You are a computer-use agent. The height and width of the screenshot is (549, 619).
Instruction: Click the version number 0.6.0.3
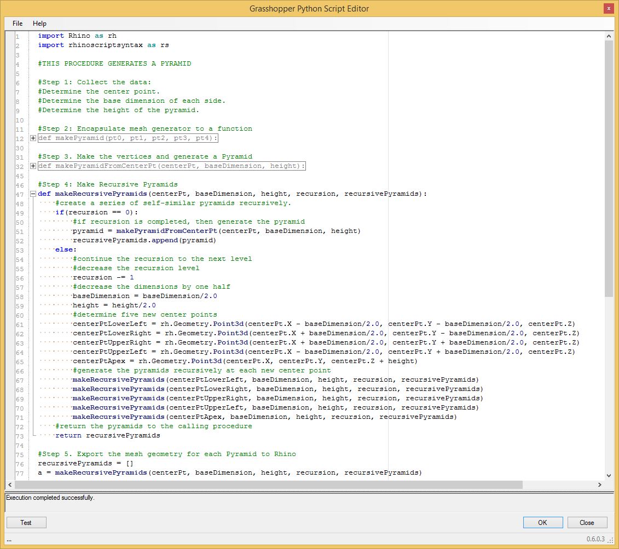pos(595,539)
